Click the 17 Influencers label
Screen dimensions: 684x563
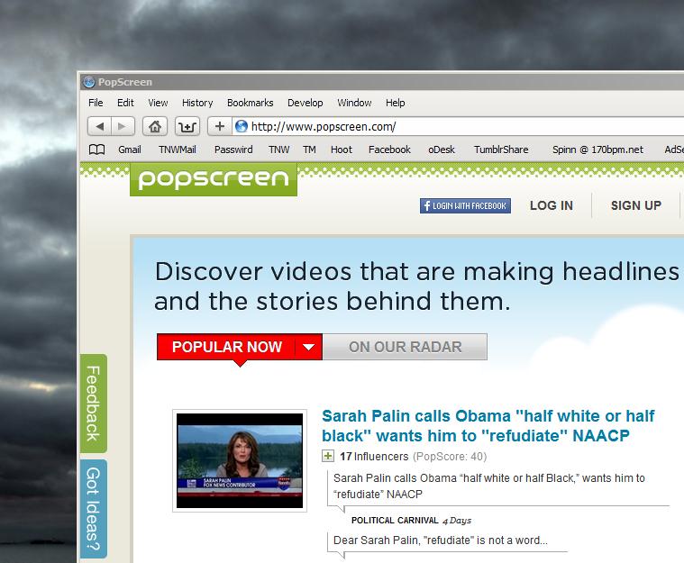374,457
